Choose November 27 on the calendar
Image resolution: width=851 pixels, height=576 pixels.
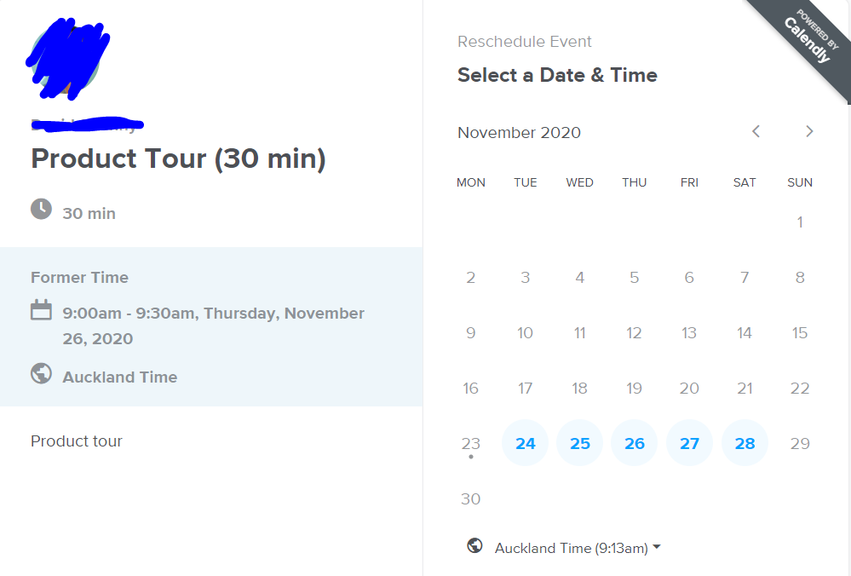(x=689, y=443)
